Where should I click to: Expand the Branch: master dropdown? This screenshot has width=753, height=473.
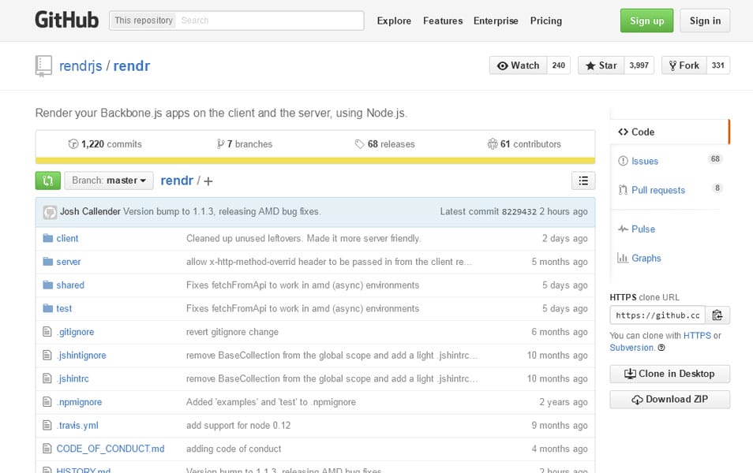tap(109, 181)
